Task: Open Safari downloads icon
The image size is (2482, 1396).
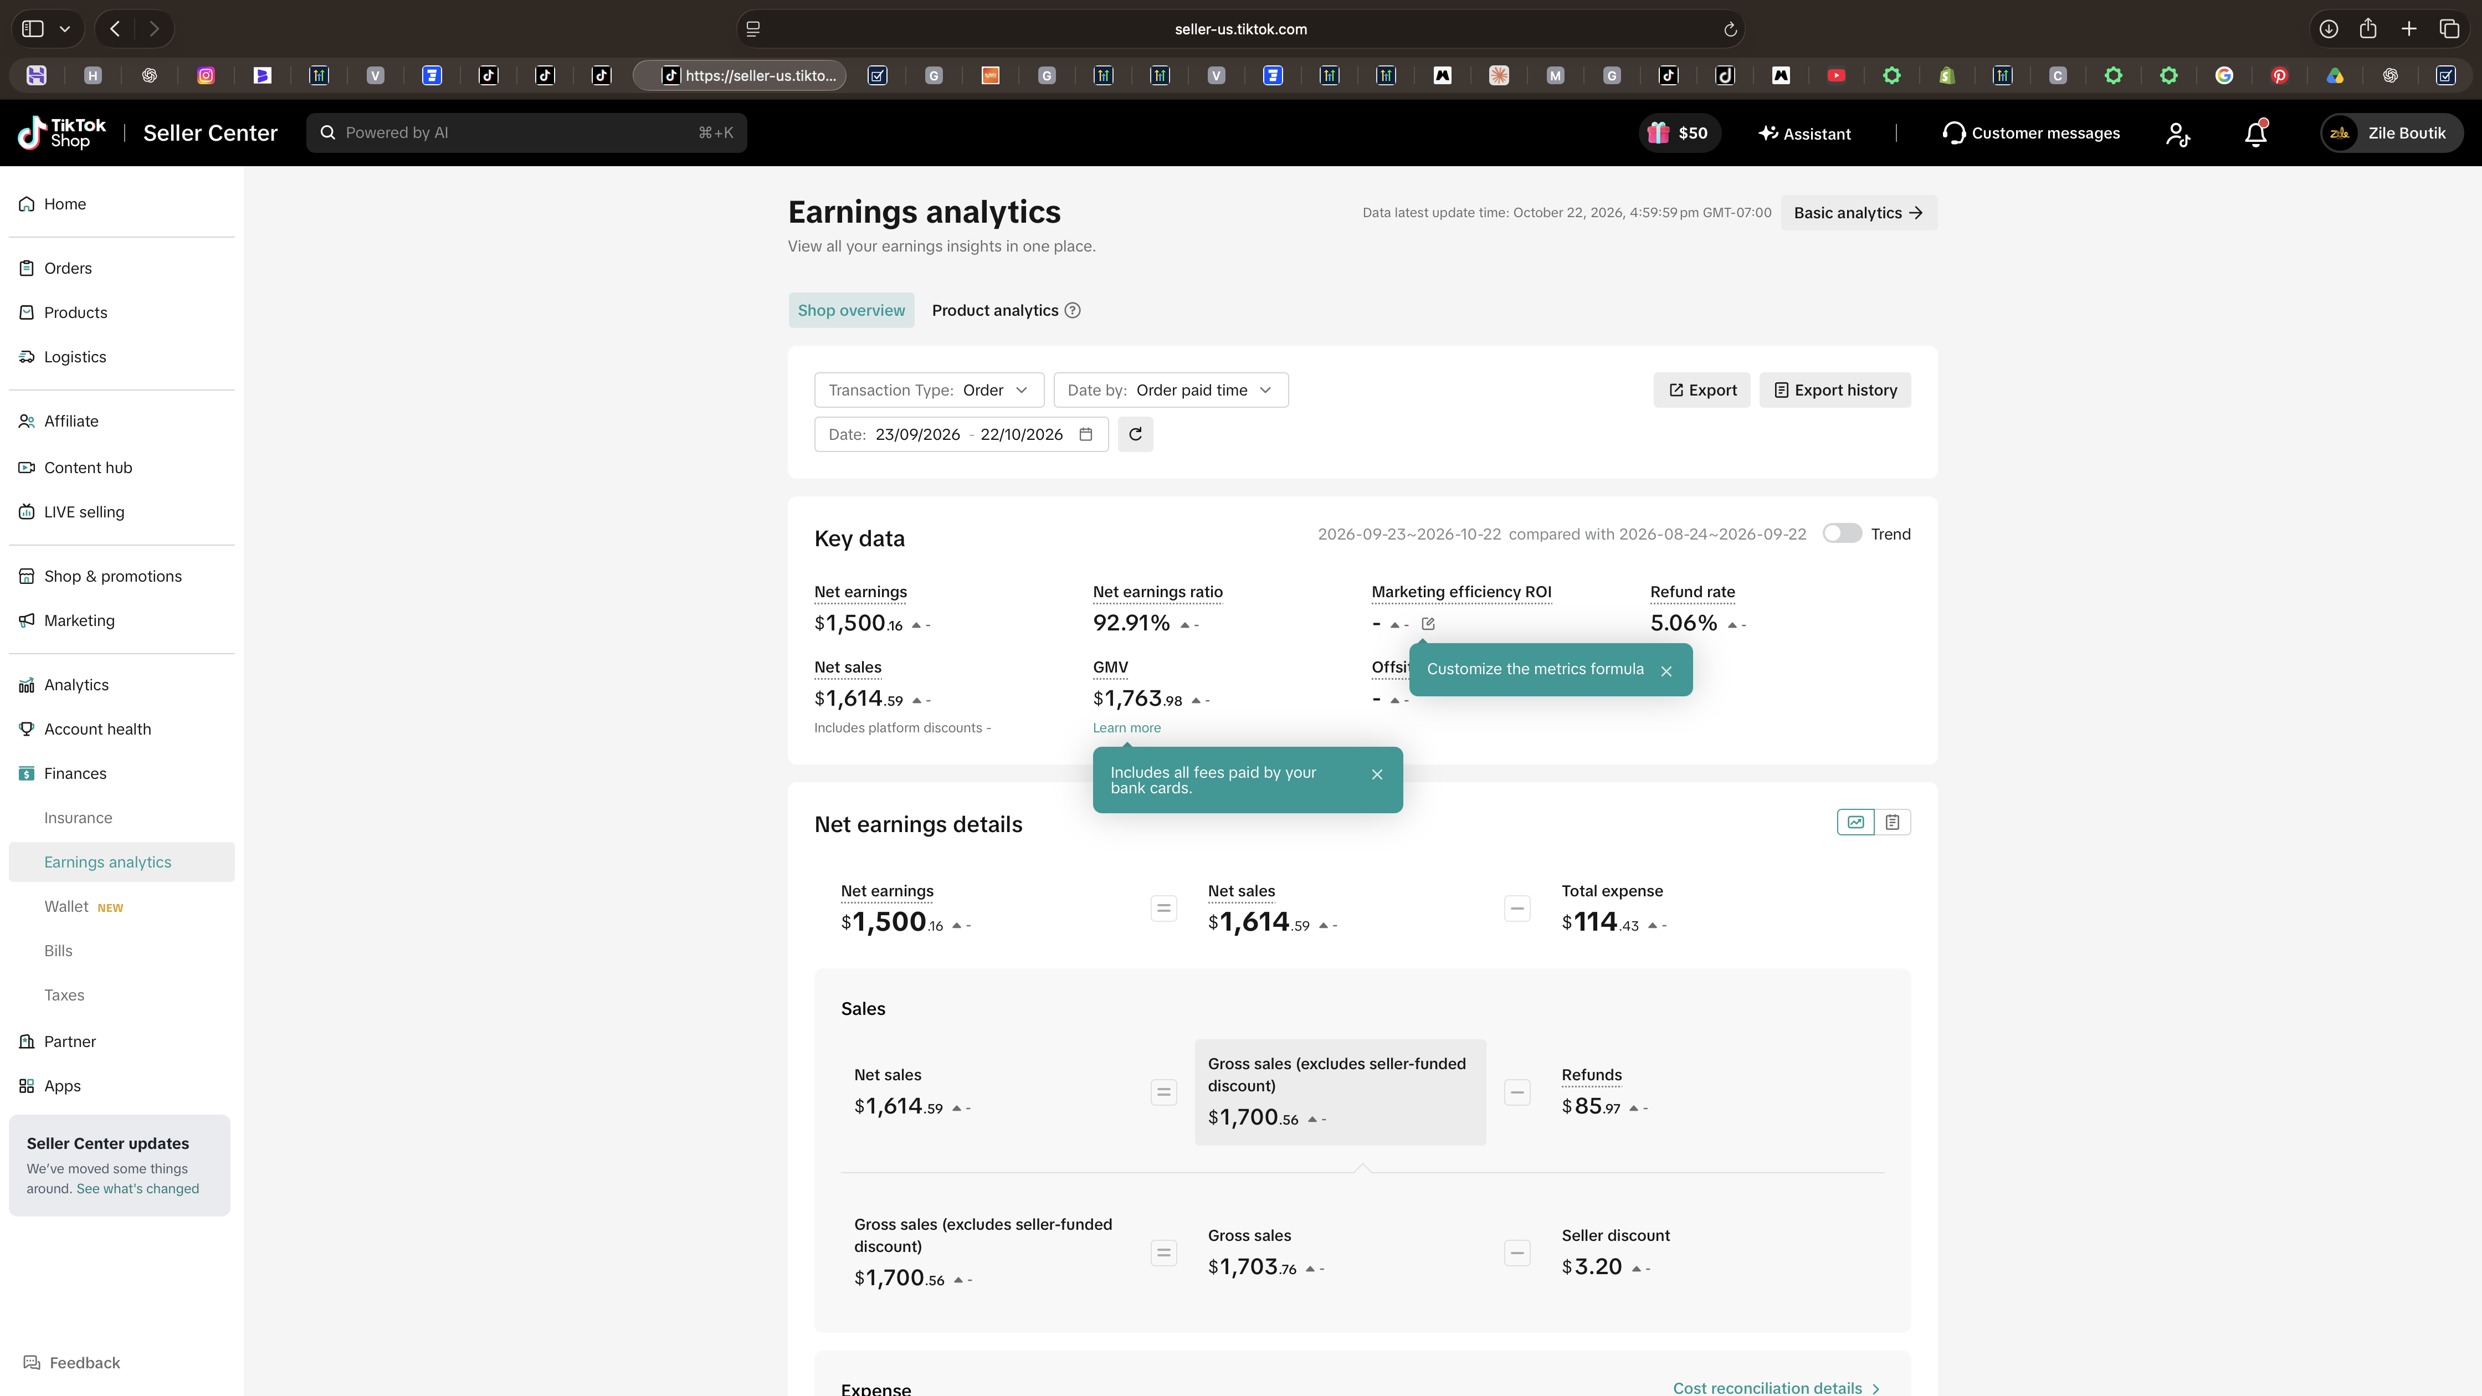Action: tap(2328, 29)
